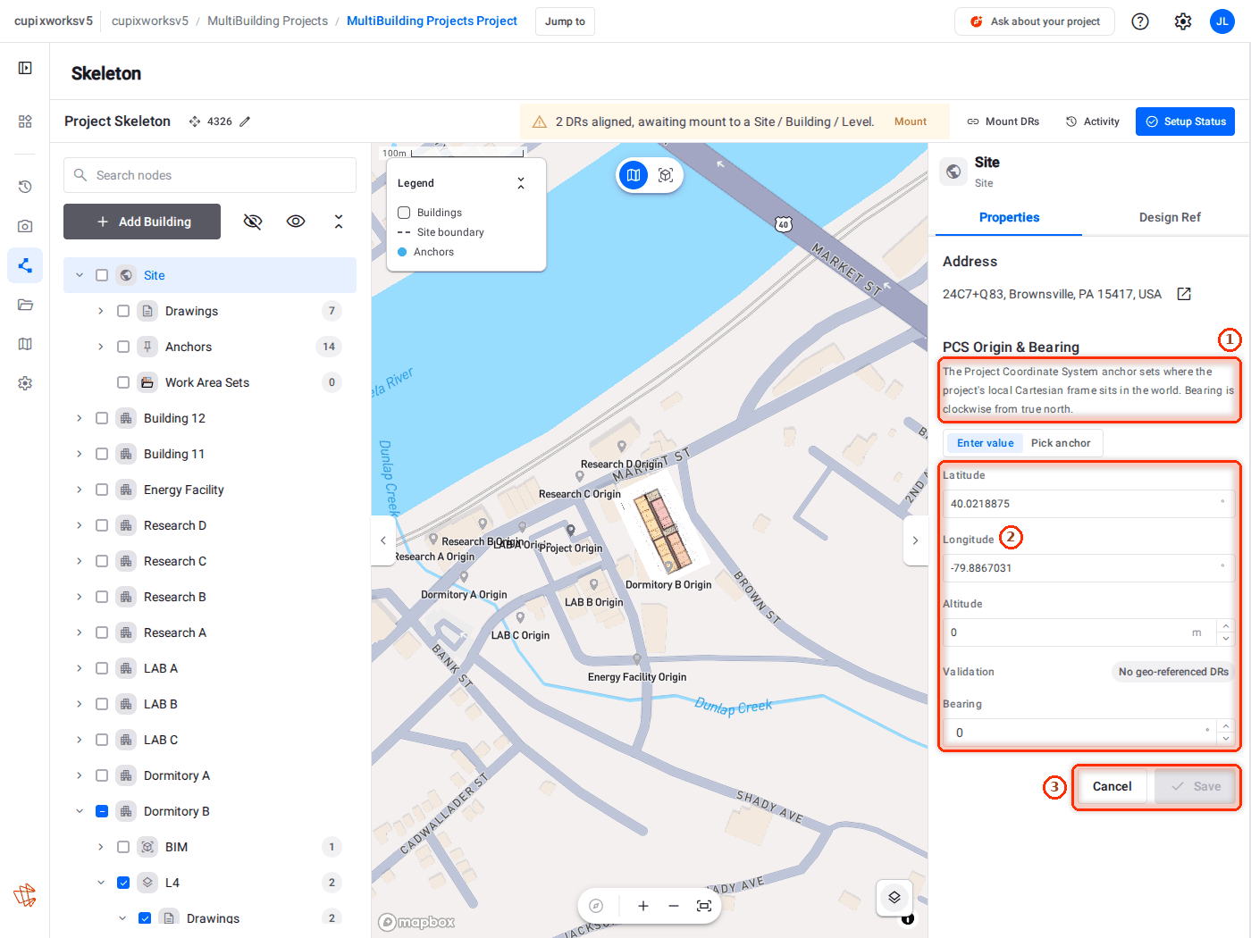Collapse the Dormitory B node
This screenshot has width=1251, height=938.
[79, 811]
